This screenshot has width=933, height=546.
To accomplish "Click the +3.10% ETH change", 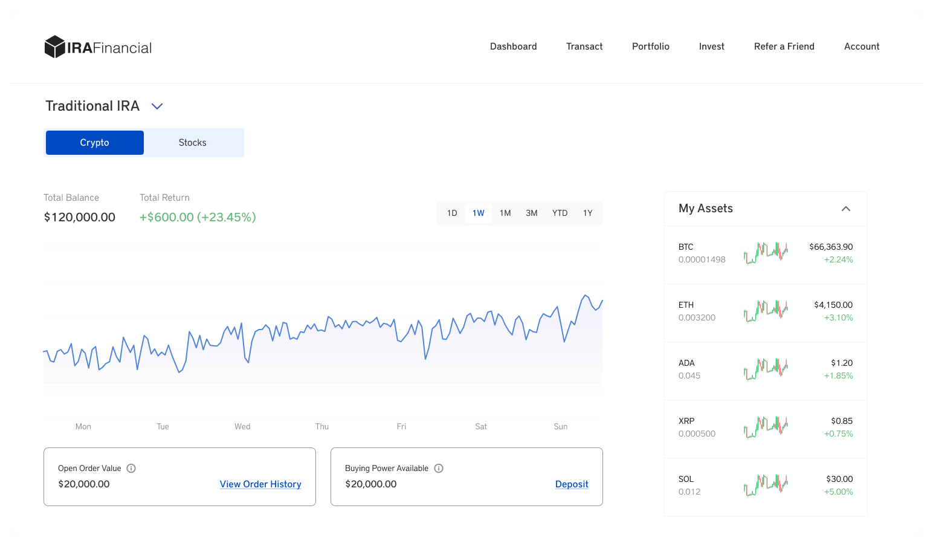I will (x=838, y=317).
